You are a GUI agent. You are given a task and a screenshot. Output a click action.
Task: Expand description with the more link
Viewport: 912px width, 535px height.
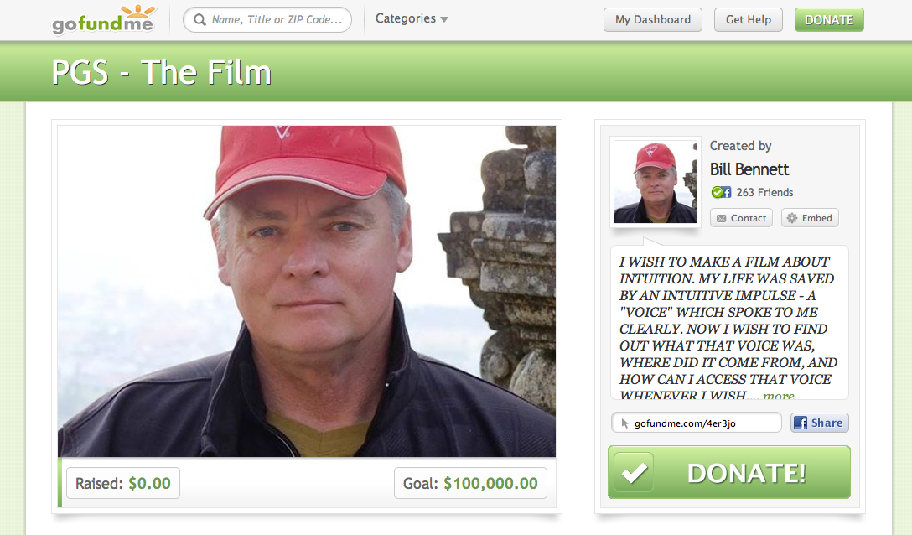(778, 396)
